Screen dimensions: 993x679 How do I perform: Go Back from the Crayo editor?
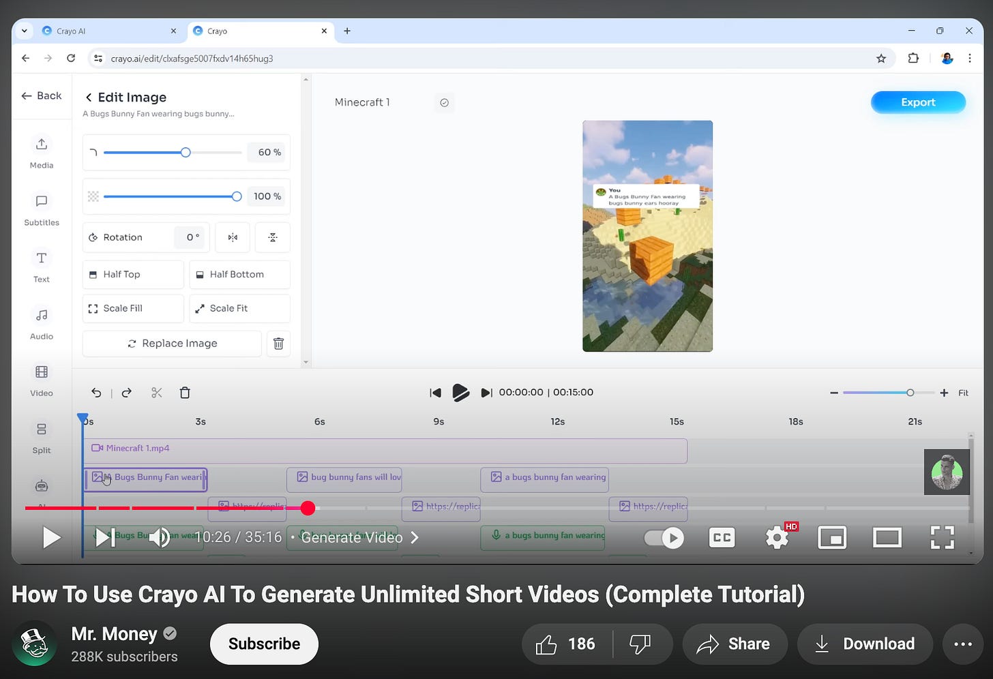(42, 96)
